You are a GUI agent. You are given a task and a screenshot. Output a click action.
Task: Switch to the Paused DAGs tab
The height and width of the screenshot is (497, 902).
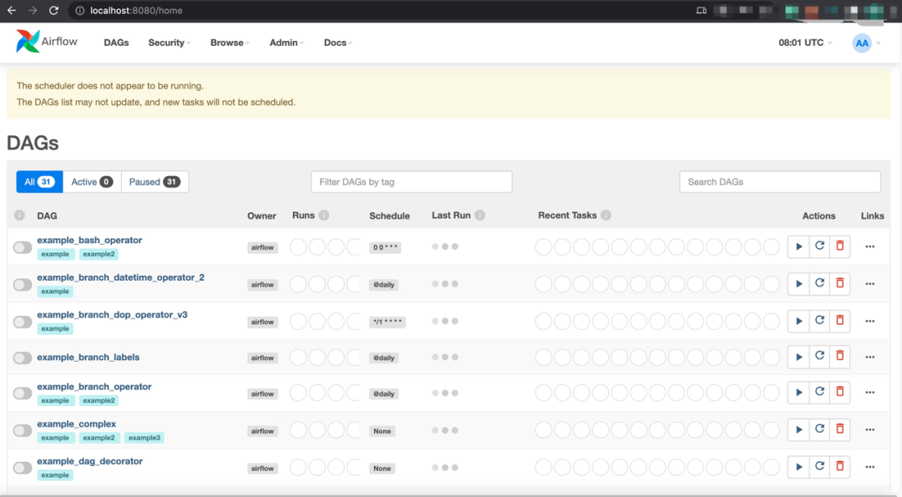coord(155,182)
